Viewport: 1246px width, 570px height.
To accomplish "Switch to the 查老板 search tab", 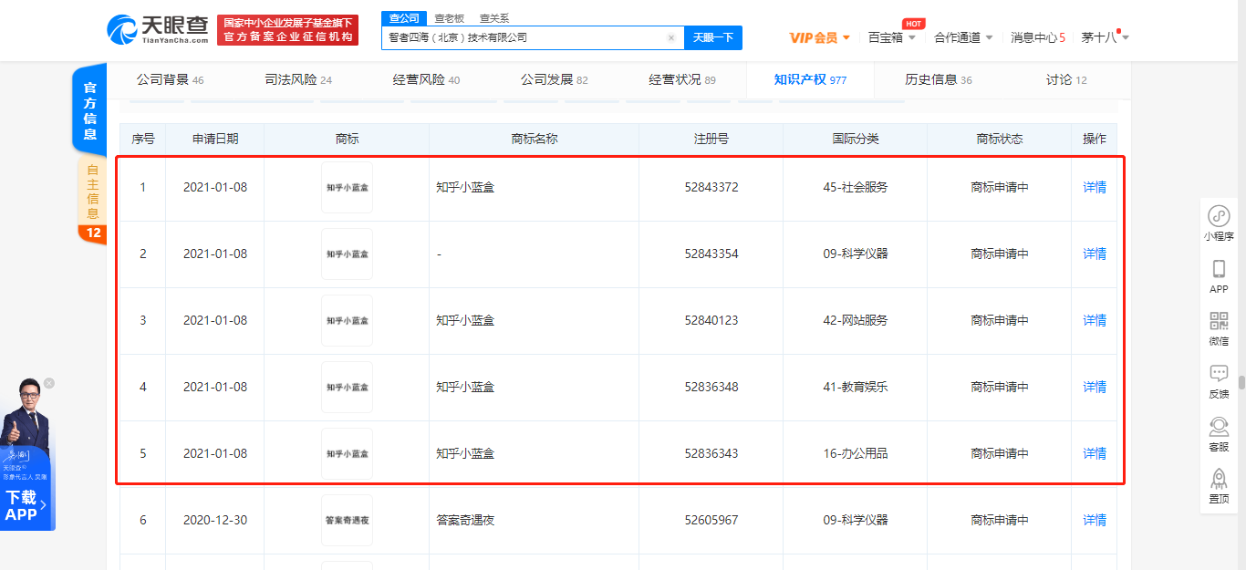I will point(449,18).
